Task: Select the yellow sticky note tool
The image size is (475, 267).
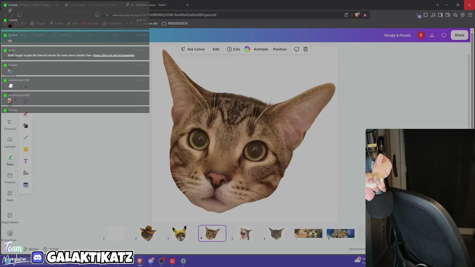Action: click(x=26, y=149)
